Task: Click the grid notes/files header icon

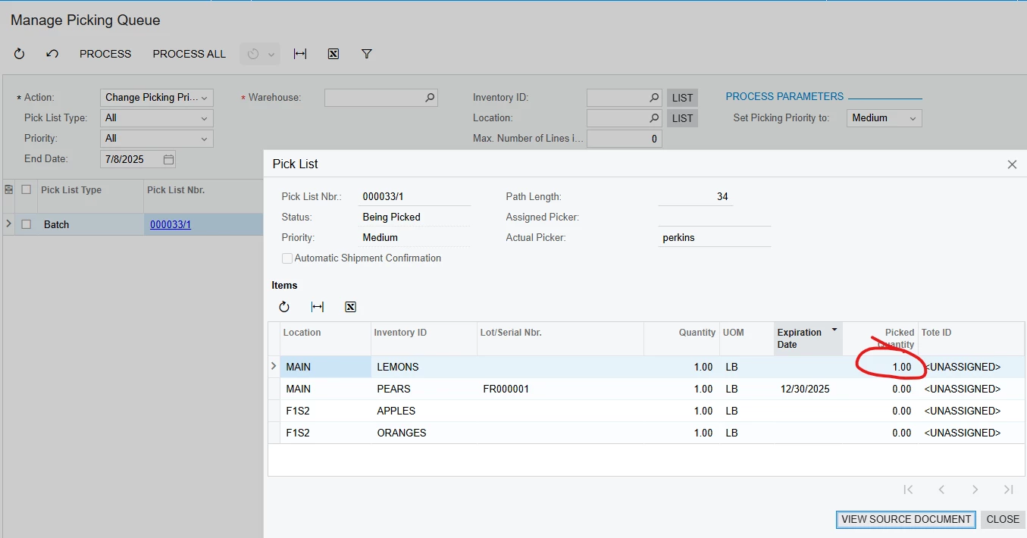Action: [x=9, y=189]
